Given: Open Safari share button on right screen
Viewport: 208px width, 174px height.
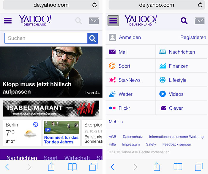Looking at the screenshot, I should [157, 167].
